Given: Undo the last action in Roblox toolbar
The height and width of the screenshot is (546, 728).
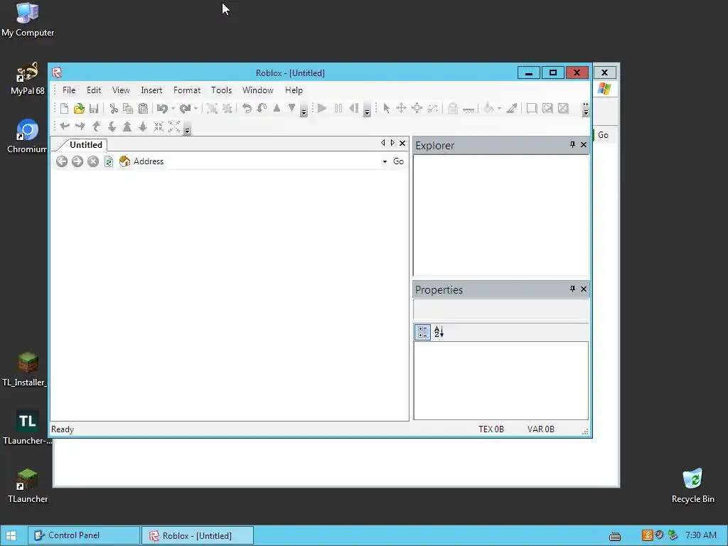Looking at the screenshot, I should click(162, 109).
